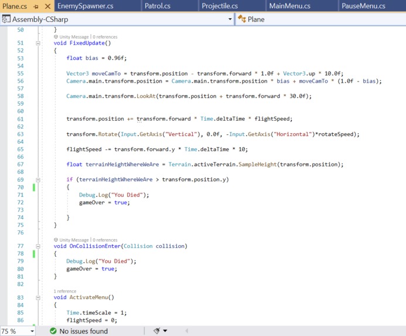Click 1 reference above ActivateMenu
406x336 pixels.
click(x=65, y=291)
